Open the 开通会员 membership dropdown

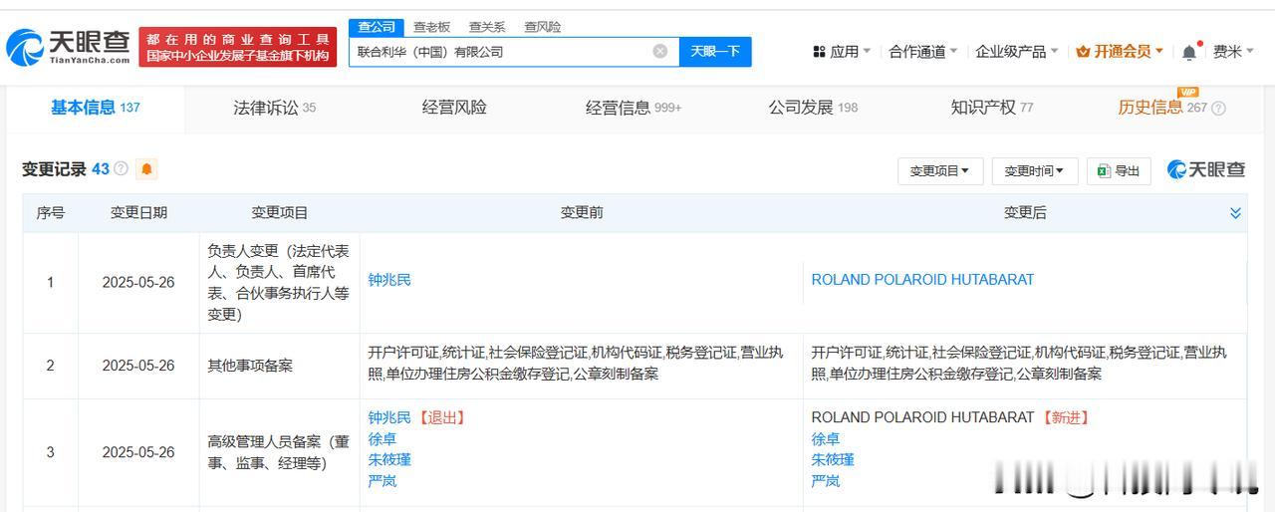1120,52
